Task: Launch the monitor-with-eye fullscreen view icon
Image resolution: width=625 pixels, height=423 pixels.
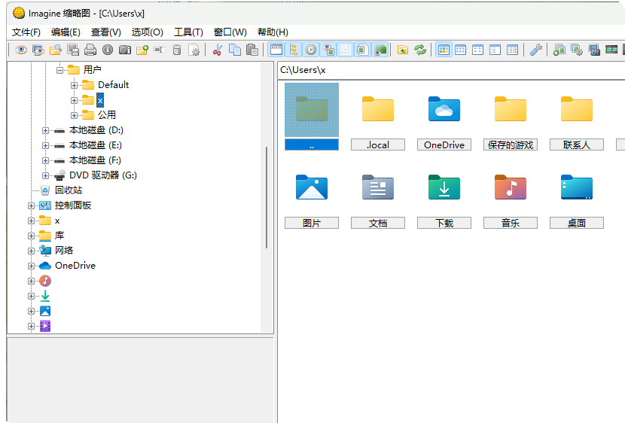Action: click(38, 50)
